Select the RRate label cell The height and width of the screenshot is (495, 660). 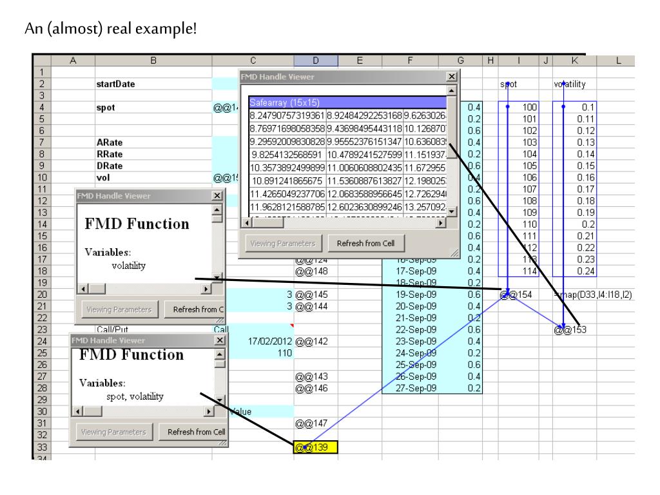pos(153,154)
